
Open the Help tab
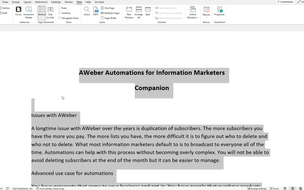tap(88, 2)
